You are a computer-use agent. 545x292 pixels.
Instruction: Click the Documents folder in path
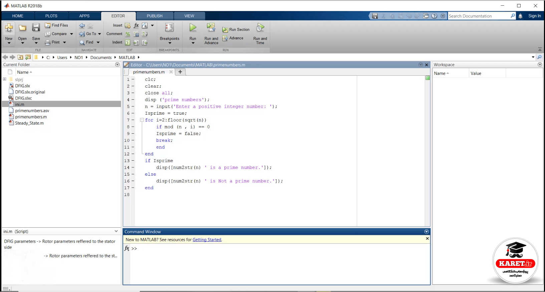101,57
